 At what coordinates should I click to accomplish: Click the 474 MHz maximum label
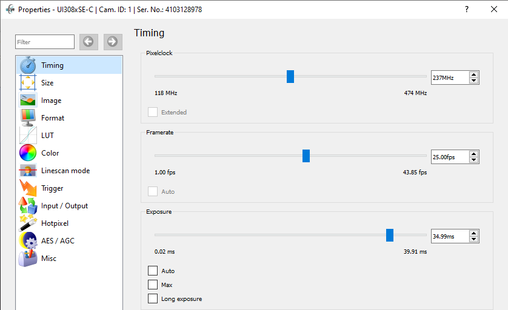tap(415, 93)
